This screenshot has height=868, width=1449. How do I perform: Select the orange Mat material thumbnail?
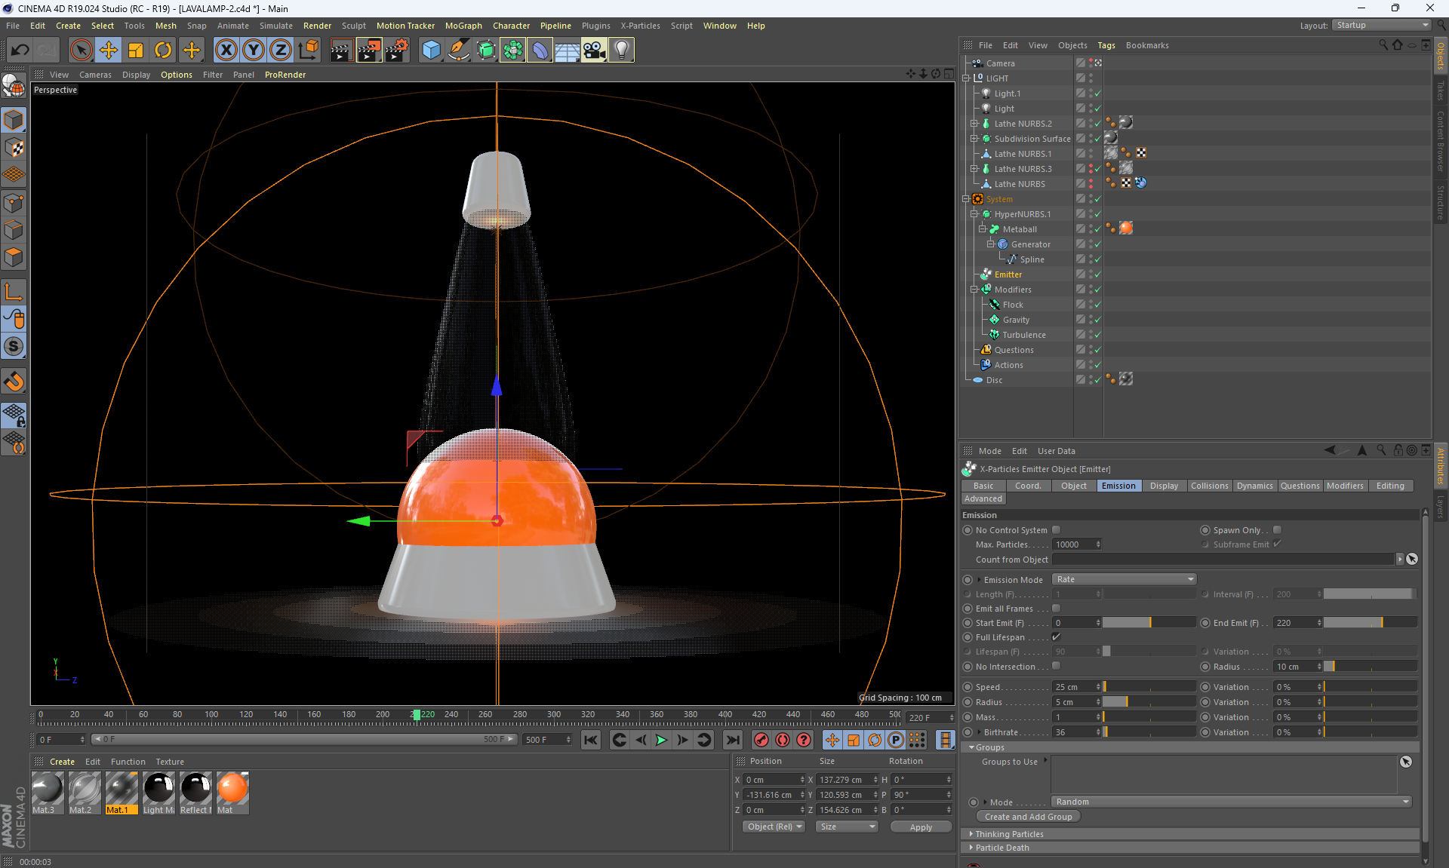[232, 789]
